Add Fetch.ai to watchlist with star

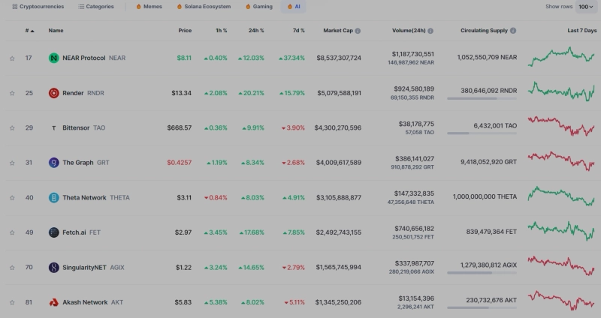tap(12, 233)
